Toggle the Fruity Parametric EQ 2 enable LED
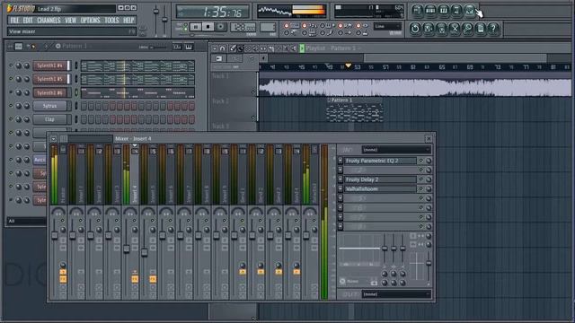 click(x=421, y=161)
